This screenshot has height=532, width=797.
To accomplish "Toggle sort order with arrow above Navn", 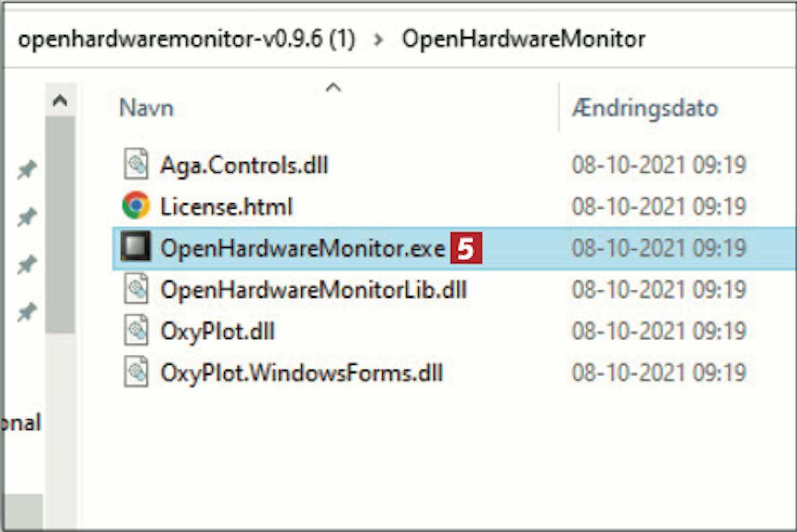I will 333,88.
